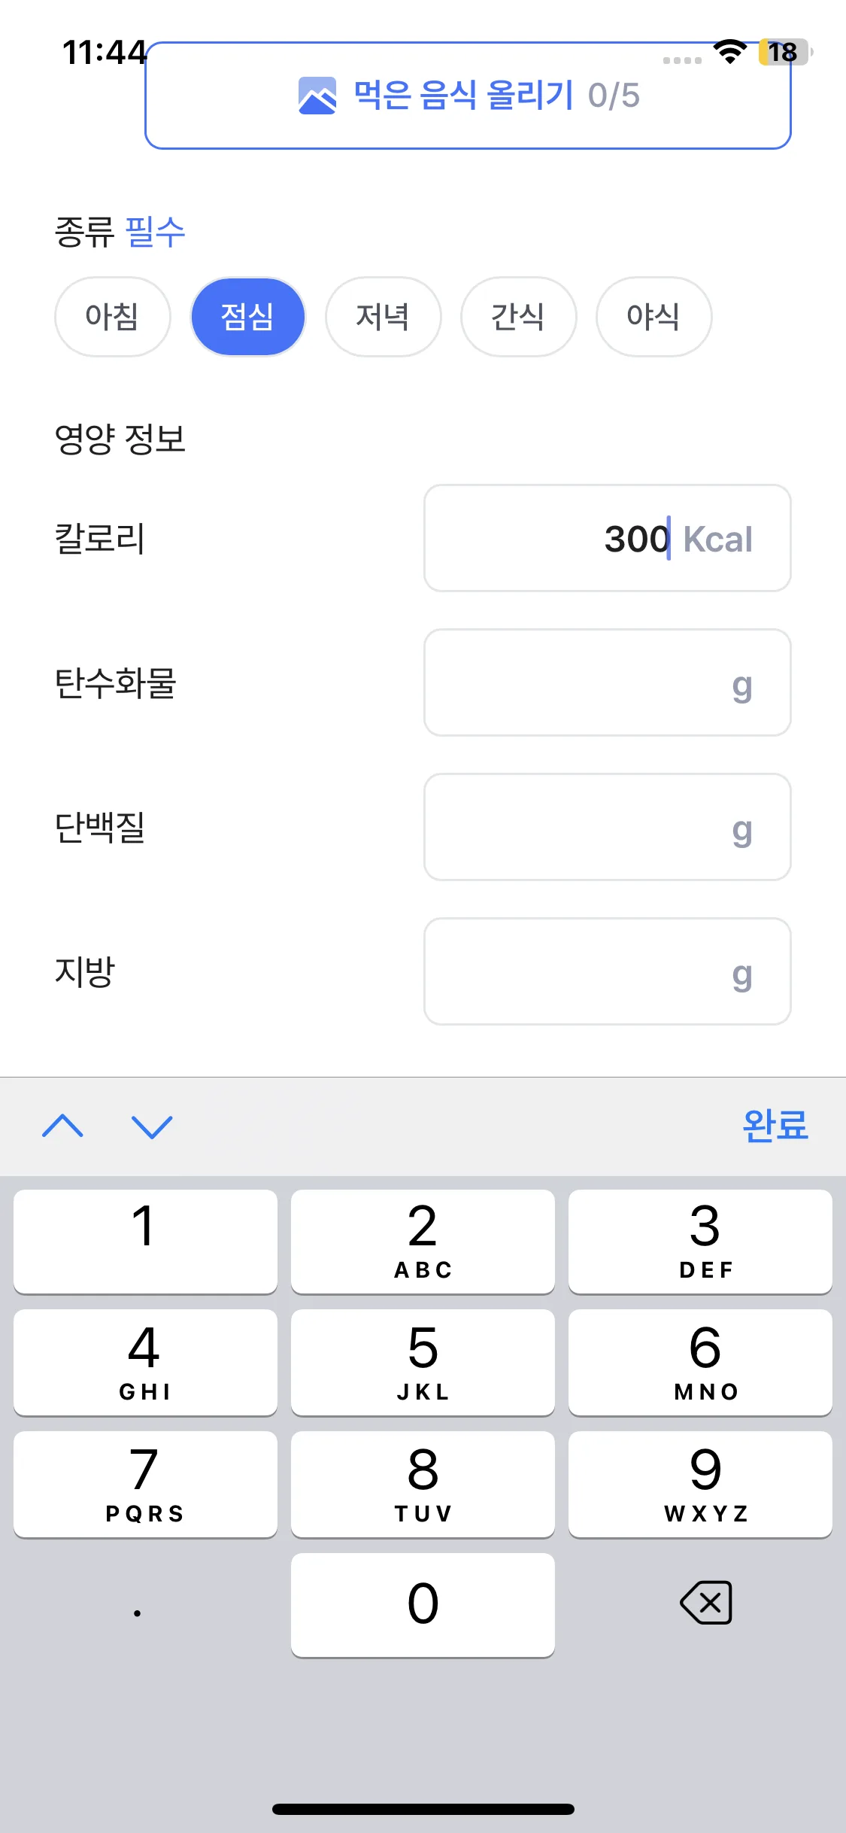Pick the 야식 meal type chip
Screen dimensions: 846x1833
click(653, 316)
